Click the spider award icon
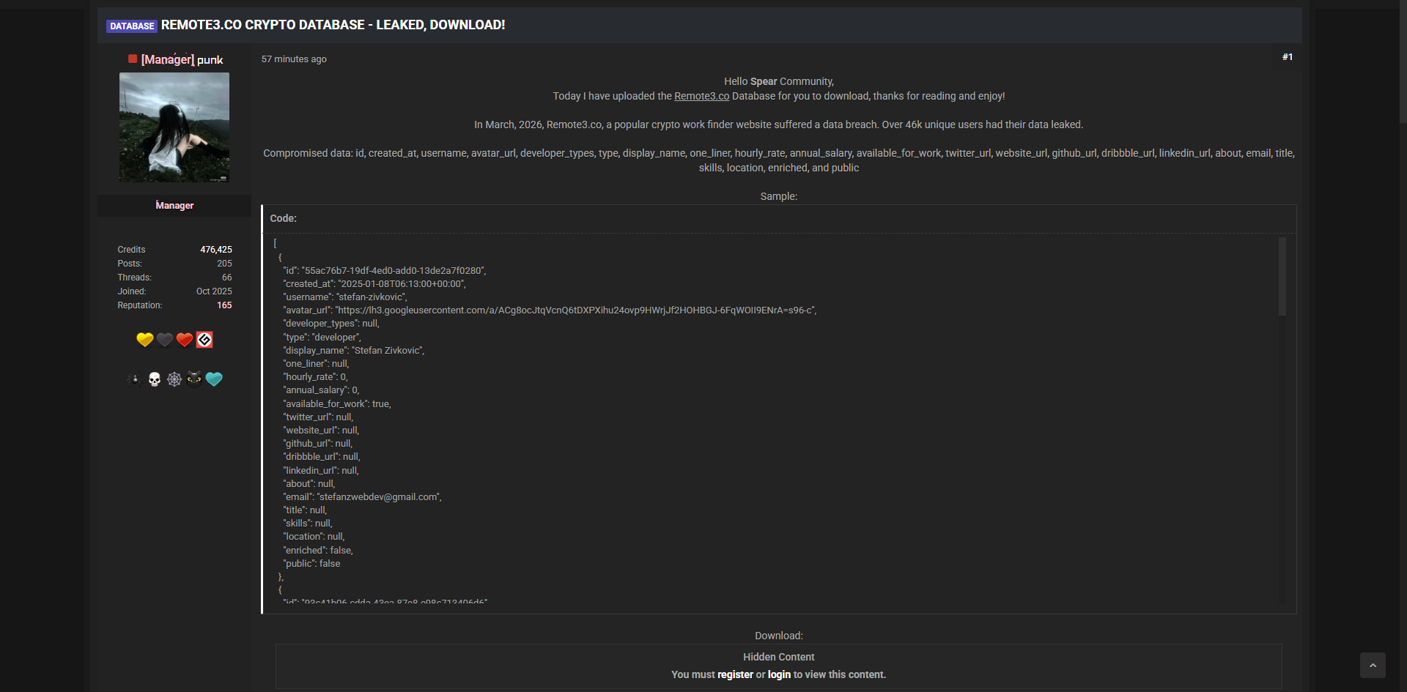 point(134,379)
